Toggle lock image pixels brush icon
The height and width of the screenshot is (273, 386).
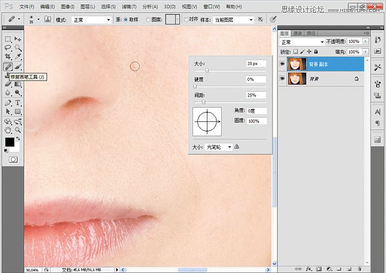[x=302, y=51]
